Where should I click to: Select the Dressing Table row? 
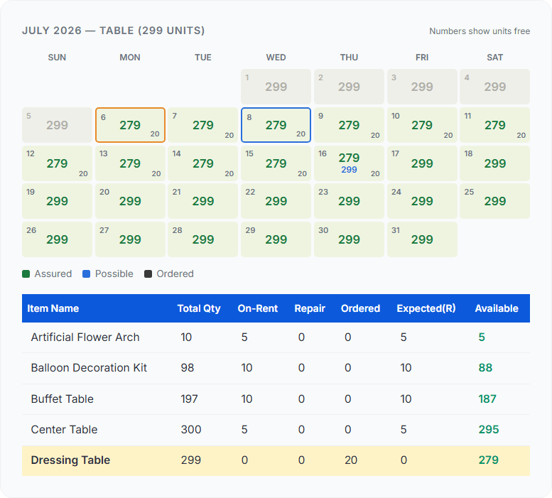coord(276,460)
